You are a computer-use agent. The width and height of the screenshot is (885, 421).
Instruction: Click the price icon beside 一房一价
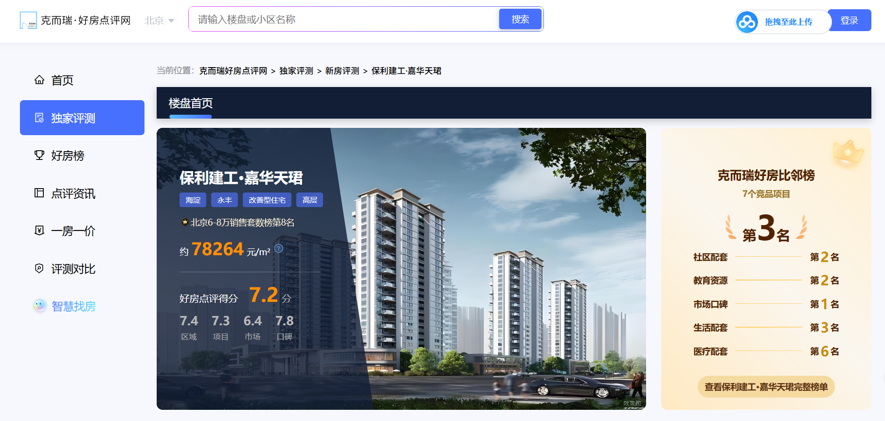39,230
